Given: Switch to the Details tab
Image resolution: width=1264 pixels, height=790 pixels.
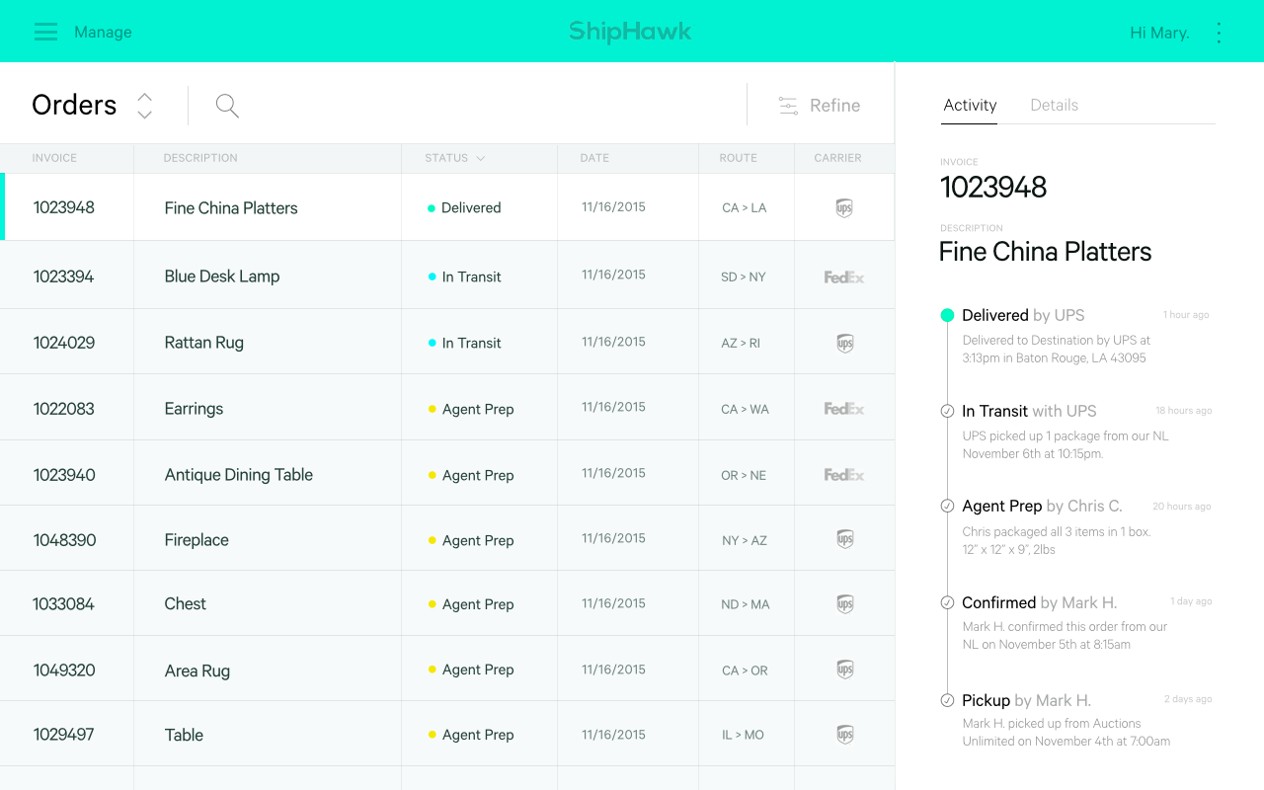Looking at the screenshot, I should (x=1054, y=105).
